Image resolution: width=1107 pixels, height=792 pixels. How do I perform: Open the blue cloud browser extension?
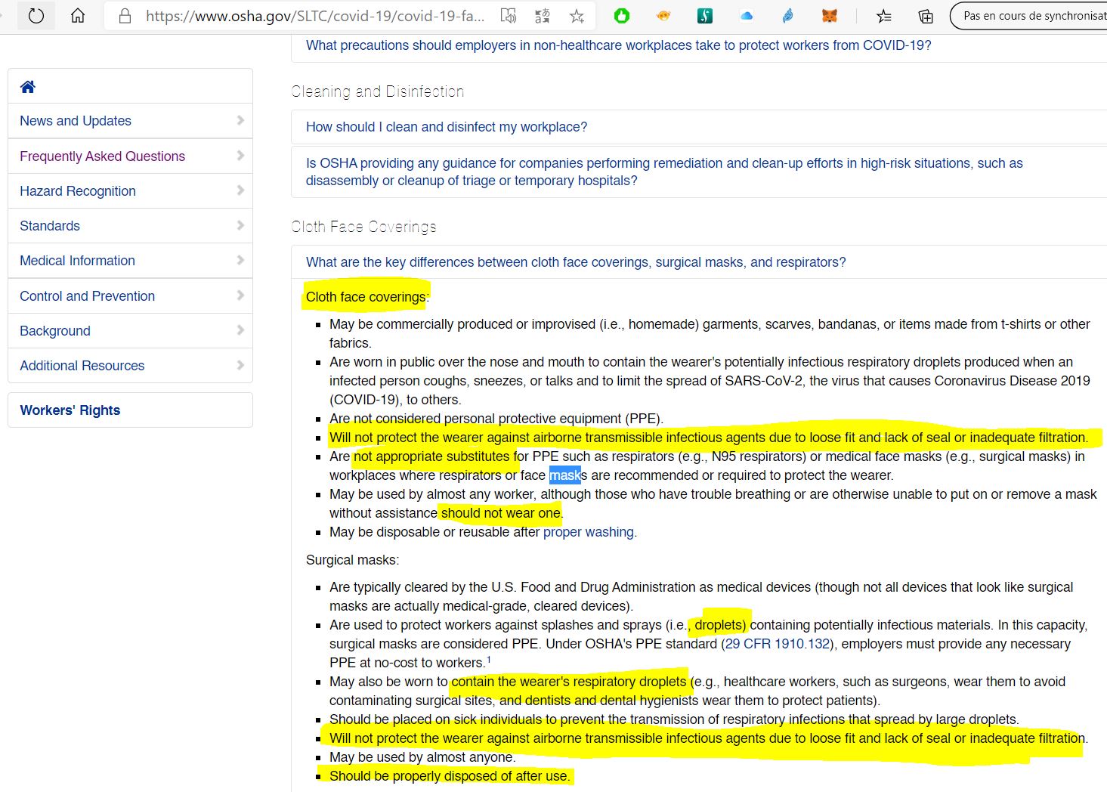(x=747, y=16)
